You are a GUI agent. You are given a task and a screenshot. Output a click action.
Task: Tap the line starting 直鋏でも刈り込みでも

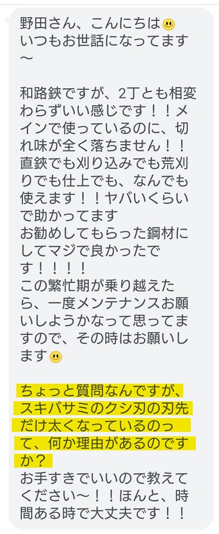coord(104,164)
